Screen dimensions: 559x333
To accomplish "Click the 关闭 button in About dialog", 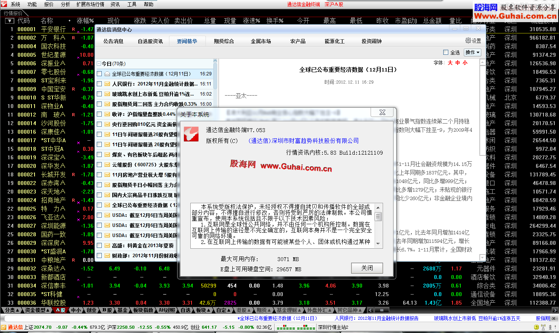I will click(367, 268).
